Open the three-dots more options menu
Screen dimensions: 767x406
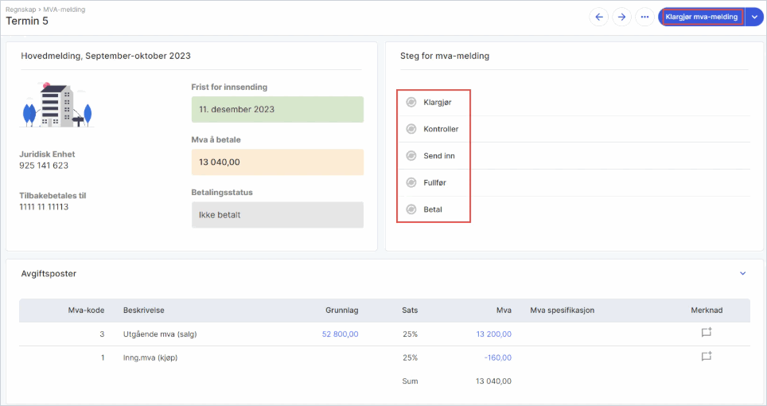coord(644,18)
